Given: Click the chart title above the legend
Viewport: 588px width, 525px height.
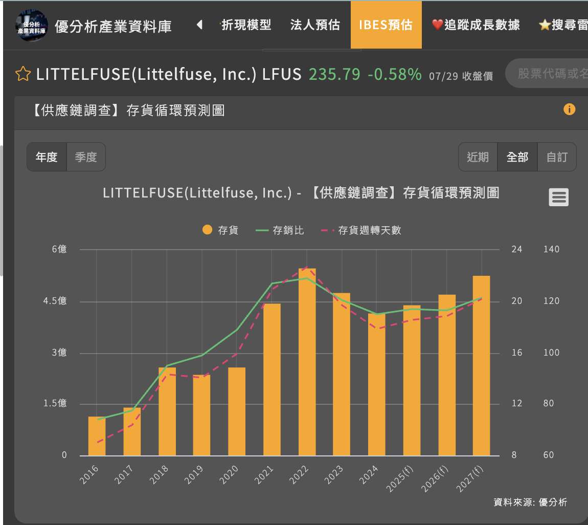Looking at the screenshot, I should tap(301, 193).
